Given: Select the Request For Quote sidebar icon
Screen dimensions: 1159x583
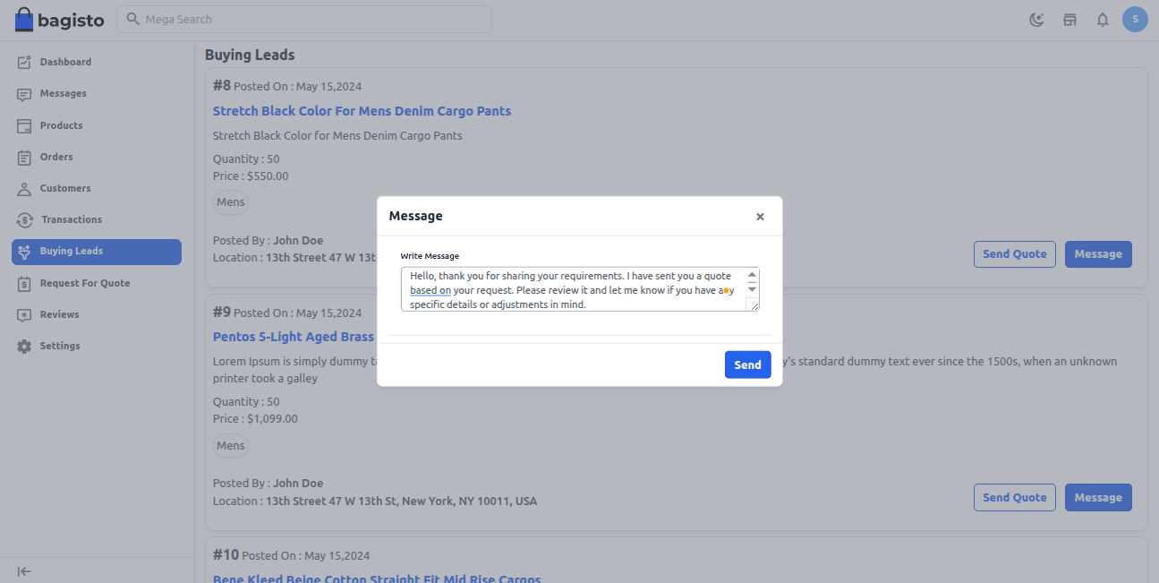Looking at the screenshot, I should 25,283.
